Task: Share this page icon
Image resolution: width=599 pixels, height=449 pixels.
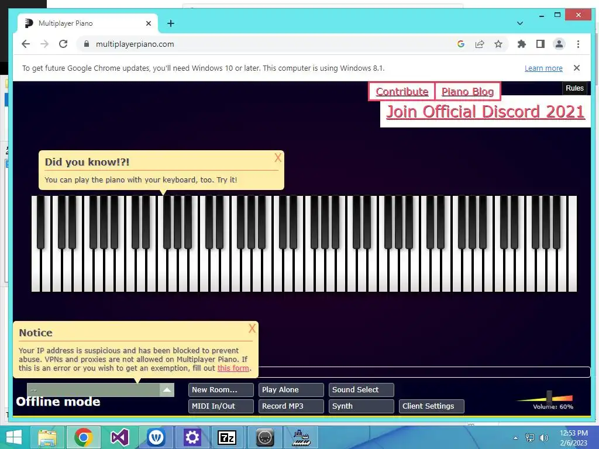Action: pos(480,44)
